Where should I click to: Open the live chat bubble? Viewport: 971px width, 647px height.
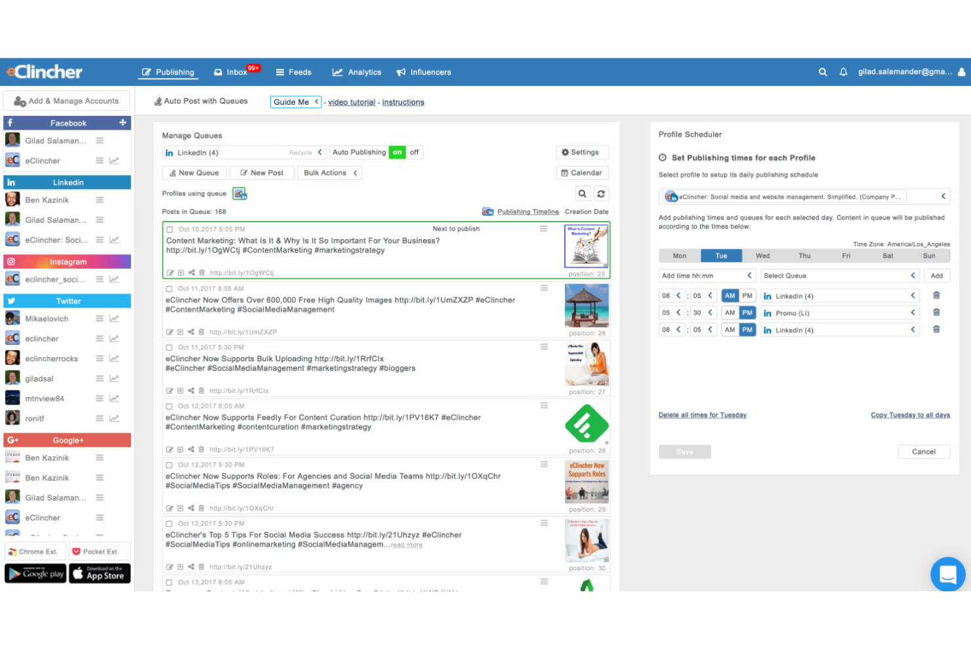(947, 574)
